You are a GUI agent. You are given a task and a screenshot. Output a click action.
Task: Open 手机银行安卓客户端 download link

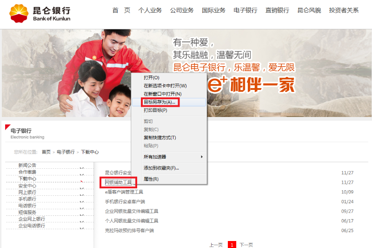point(125,202)
